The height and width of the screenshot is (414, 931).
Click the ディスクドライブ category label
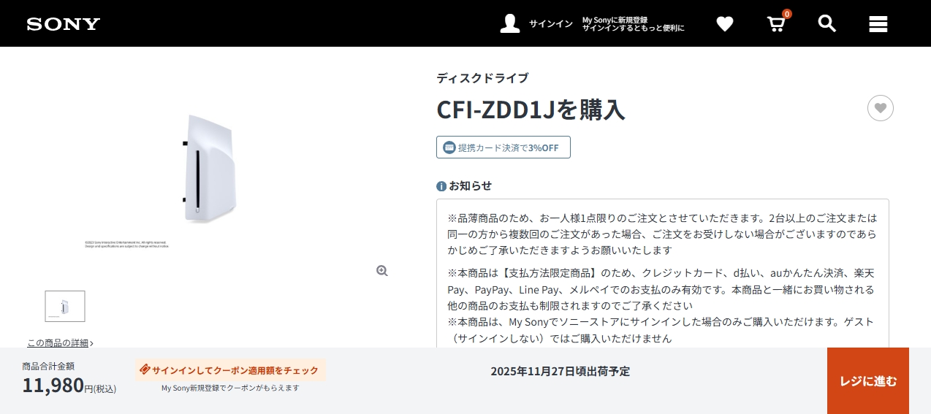[x=482, y=78]
